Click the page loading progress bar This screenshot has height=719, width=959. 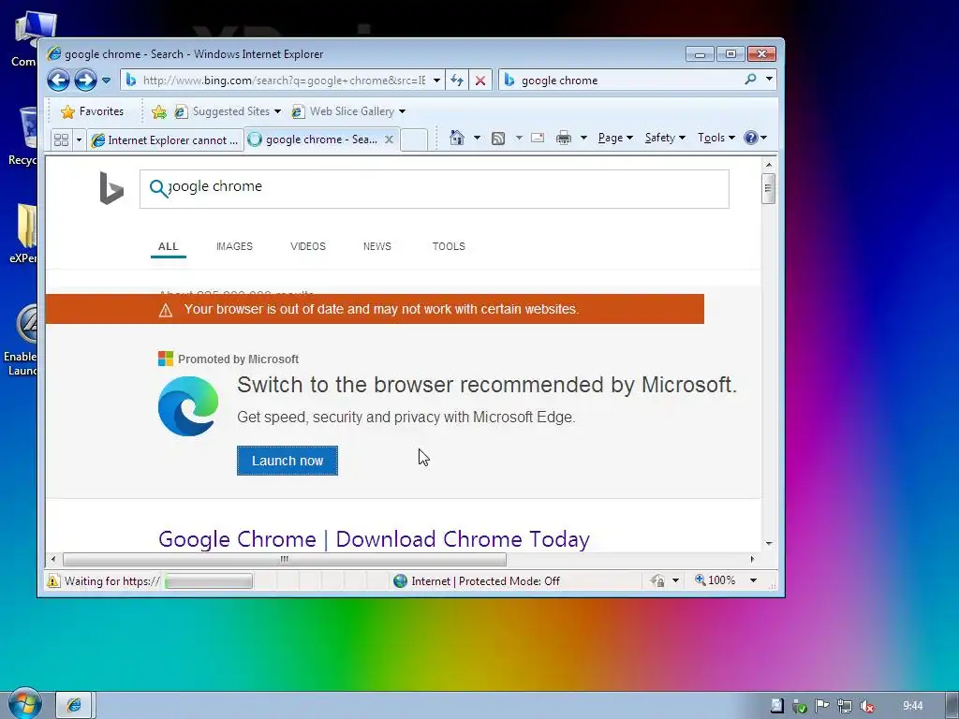[x=209, y=580]
